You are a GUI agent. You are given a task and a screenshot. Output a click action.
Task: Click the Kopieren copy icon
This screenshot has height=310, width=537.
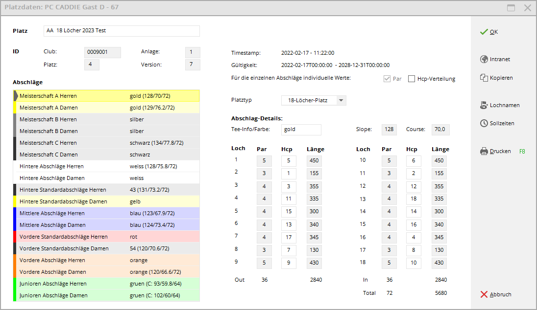coord(484,78)
